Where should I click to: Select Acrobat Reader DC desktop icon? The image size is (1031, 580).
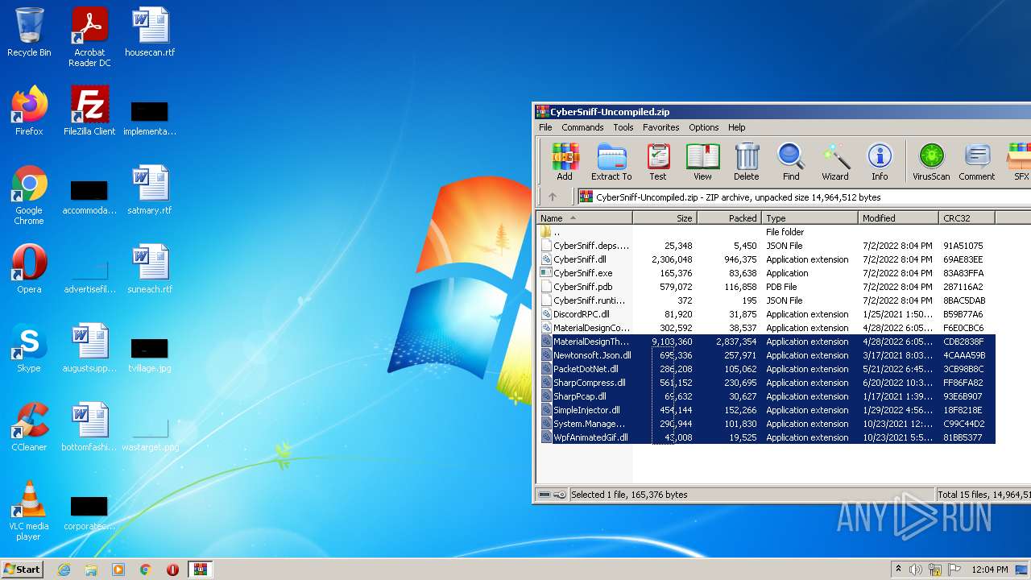coord(89,37)
